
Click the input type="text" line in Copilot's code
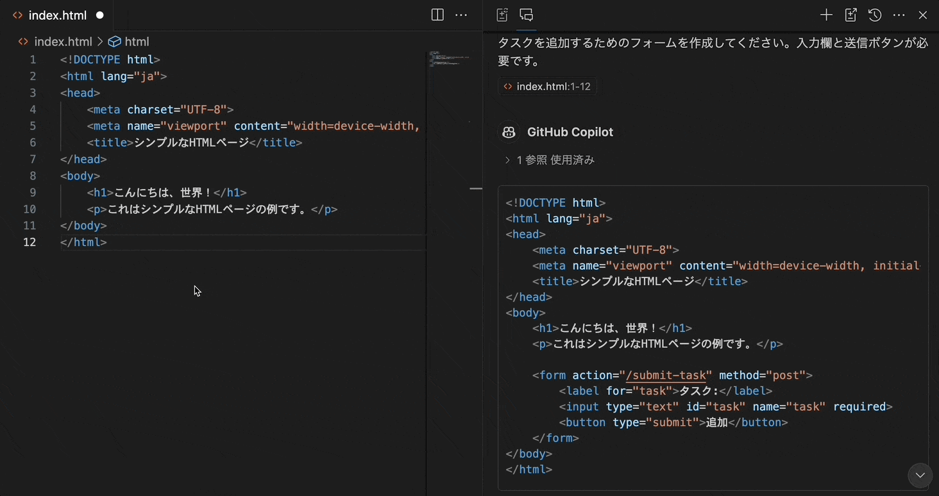pyautogui.click(x=725, y=407)
